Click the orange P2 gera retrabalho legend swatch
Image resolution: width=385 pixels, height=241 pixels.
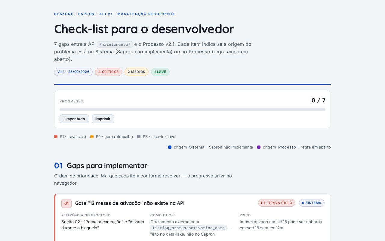[92, 136]
